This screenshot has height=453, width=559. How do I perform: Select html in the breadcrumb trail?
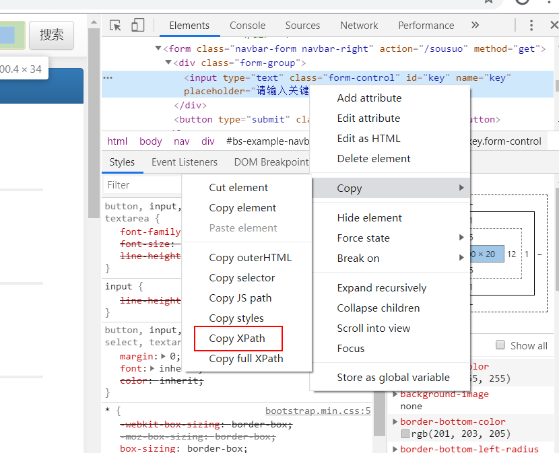(117, 141)
